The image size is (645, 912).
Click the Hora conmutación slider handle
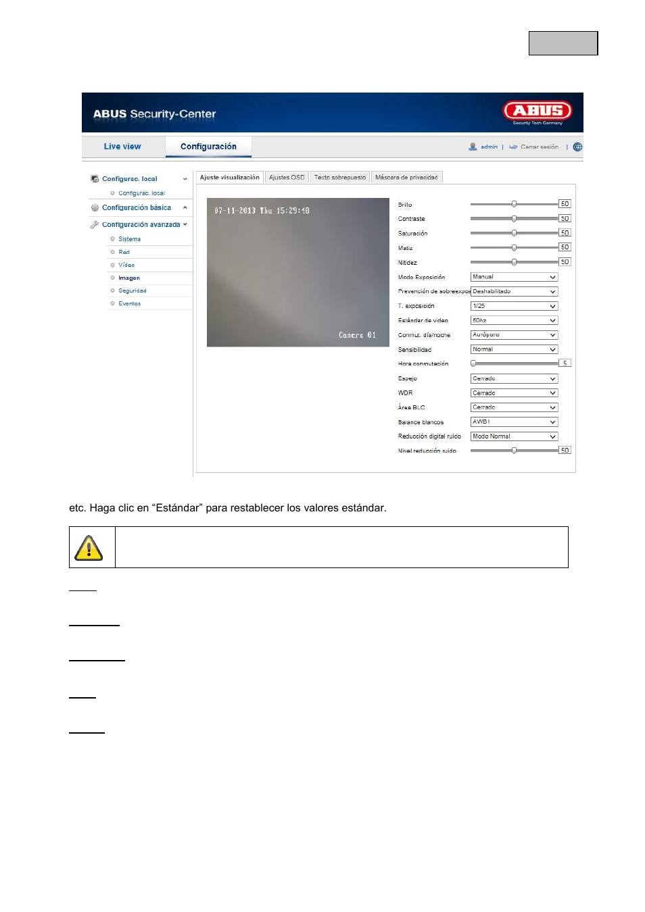[473, 363]
